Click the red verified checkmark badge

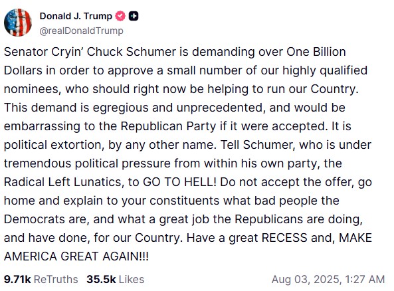(120, 16)
